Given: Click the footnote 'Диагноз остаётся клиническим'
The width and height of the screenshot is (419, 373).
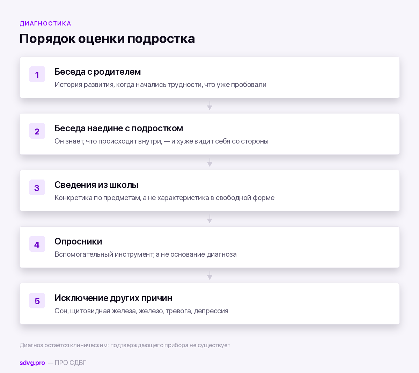Looking at the screenshot, I should (x=64, y=345).
